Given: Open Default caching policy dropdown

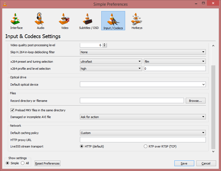Looking at the screenshot, I should (x=143, y=133).
